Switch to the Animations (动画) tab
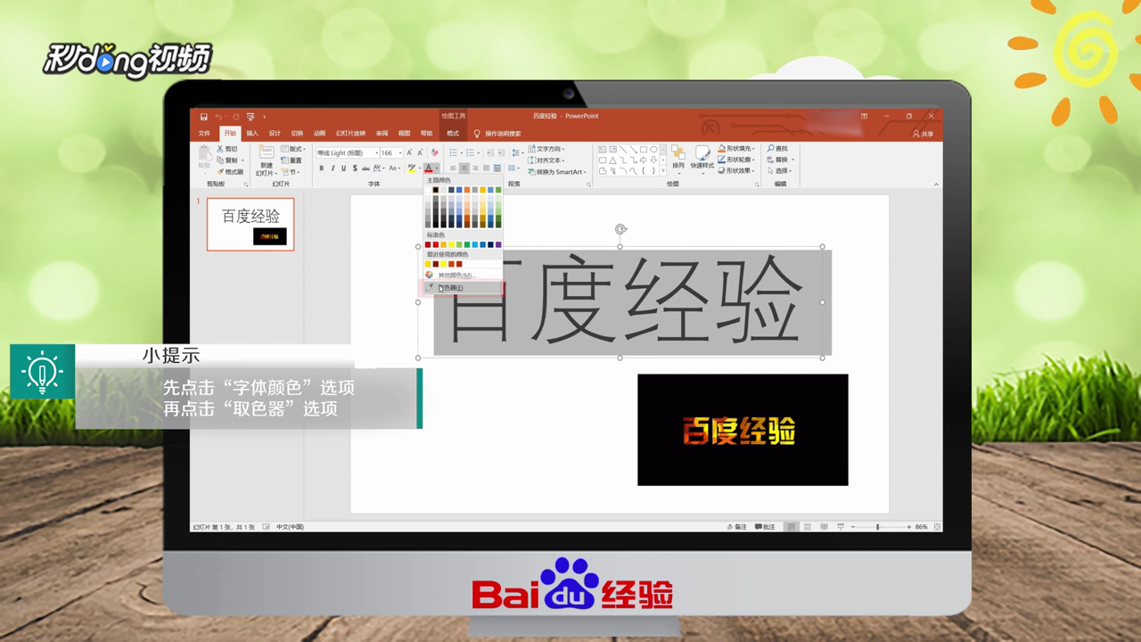This screenshot has width=1141, height=642. pos(319,133)
